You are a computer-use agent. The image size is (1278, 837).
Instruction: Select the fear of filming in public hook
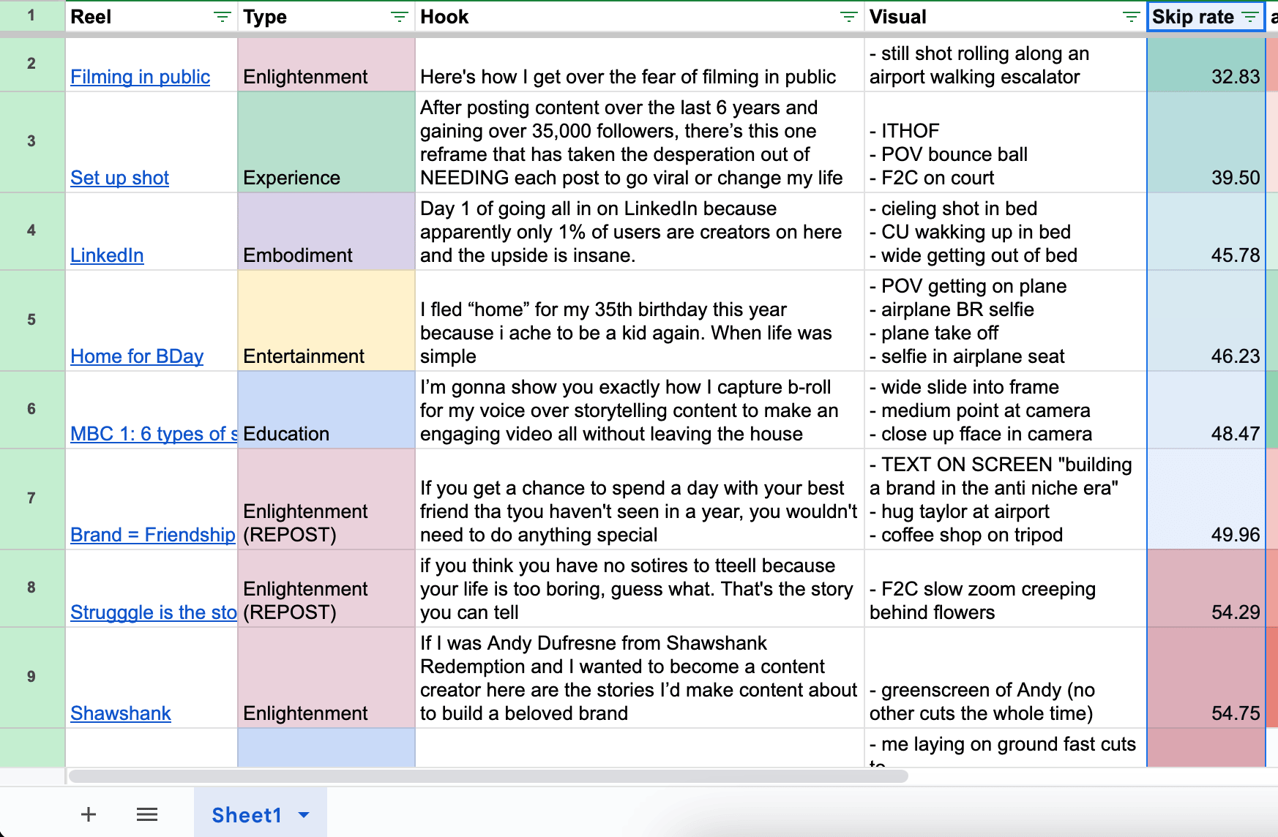pyautogui.click(x=640, y=64)
